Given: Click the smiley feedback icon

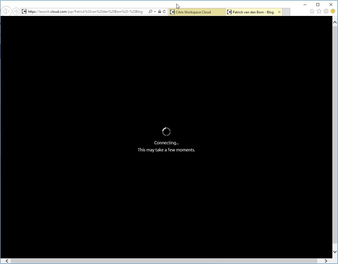Looking at the screenshot, I should click(333, 11).
